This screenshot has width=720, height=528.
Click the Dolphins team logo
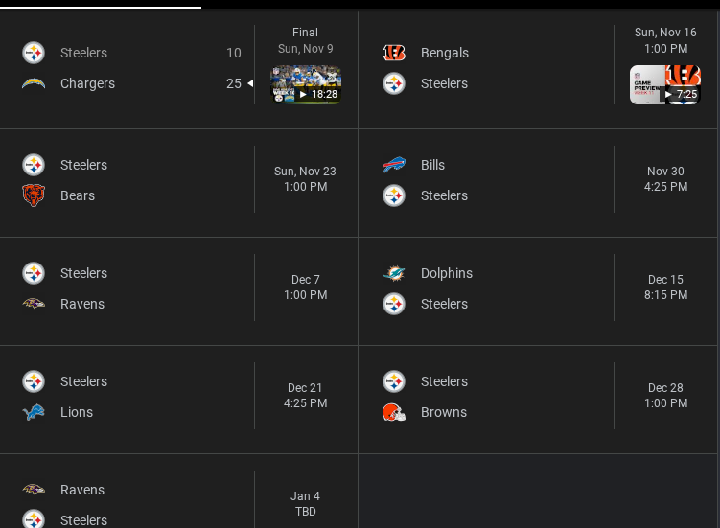(394, 273)
